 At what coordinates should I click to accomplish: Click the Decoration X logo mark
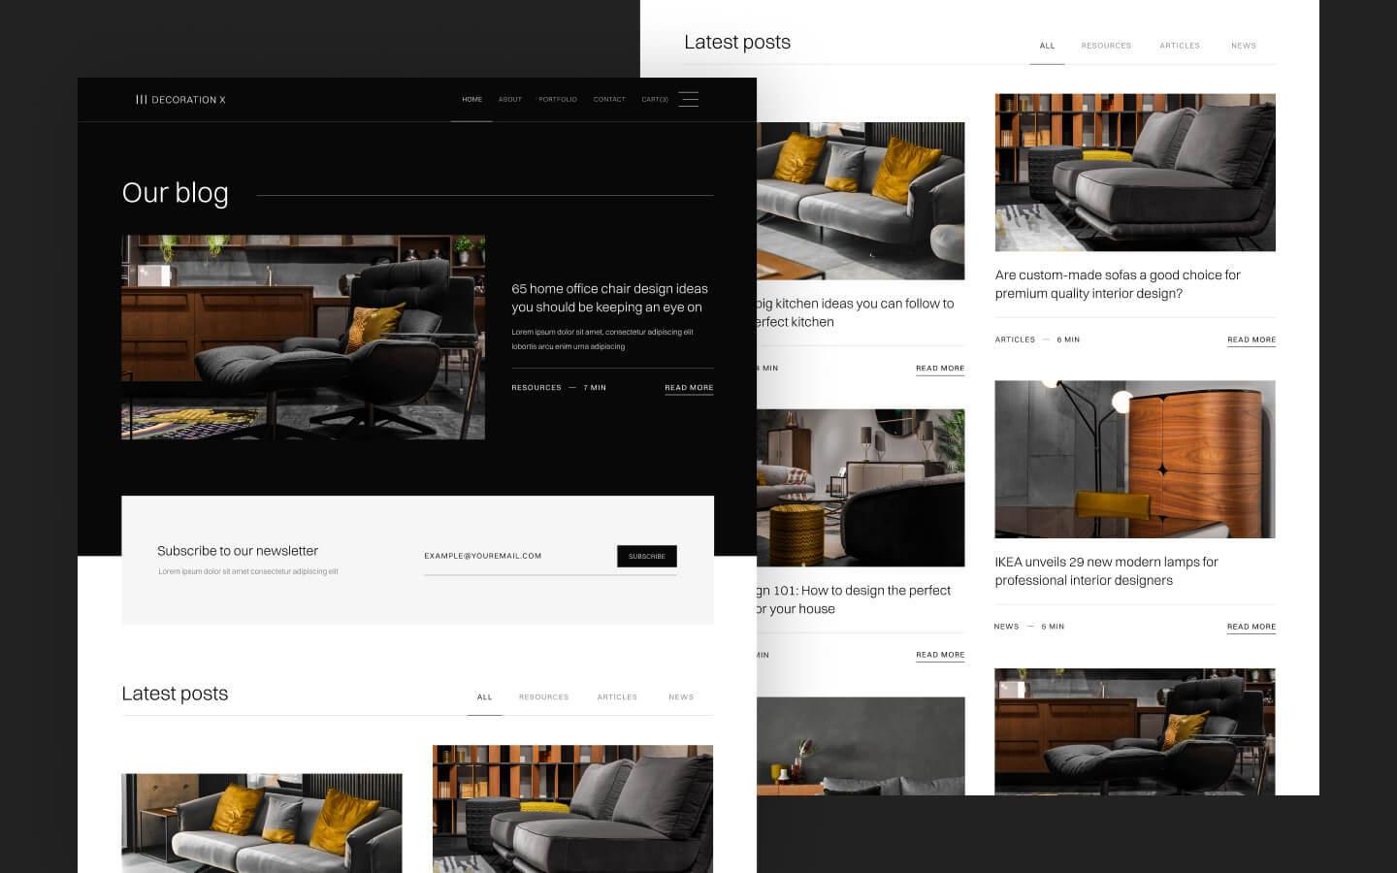(142, 99)
